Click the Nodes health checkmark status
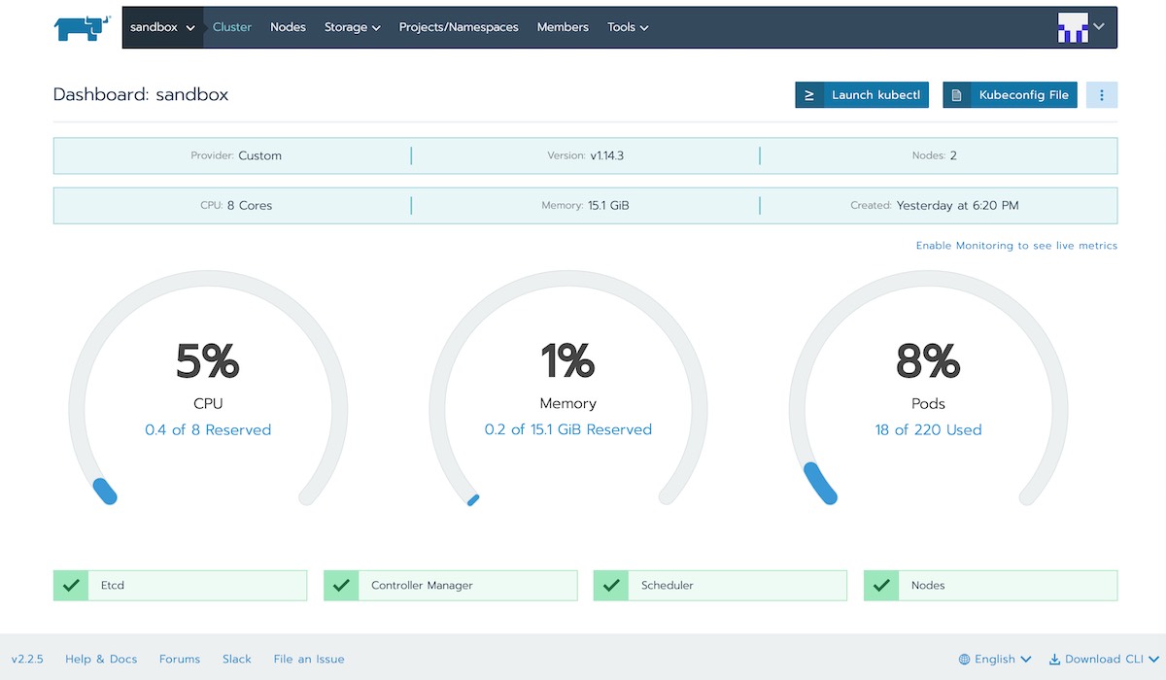This screenshot has height=680, width=1166. click(881, 586)
